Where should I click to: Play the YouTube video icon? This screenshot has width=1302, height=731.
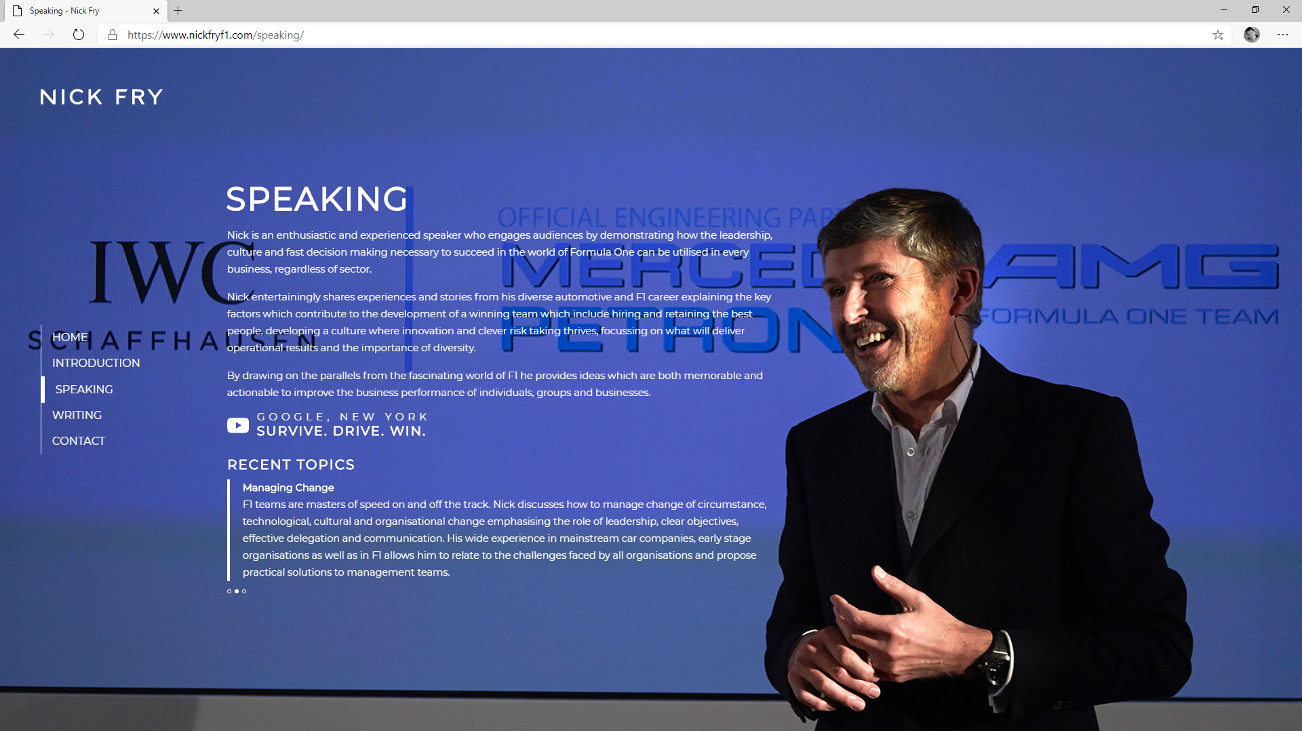click(237, 425)
